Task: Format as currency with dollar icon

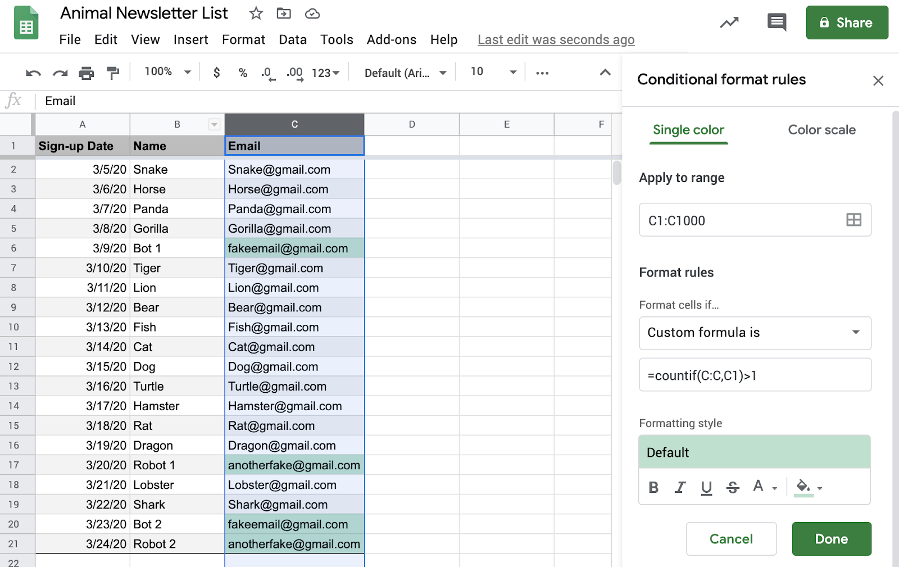Action: pos(216,73)
